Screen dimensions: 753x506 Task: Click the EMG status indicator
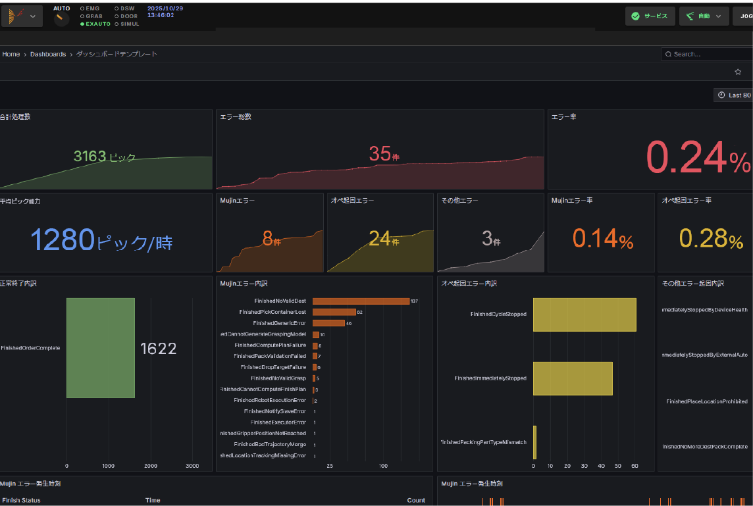pyautogui.click(x=82, y=9)
